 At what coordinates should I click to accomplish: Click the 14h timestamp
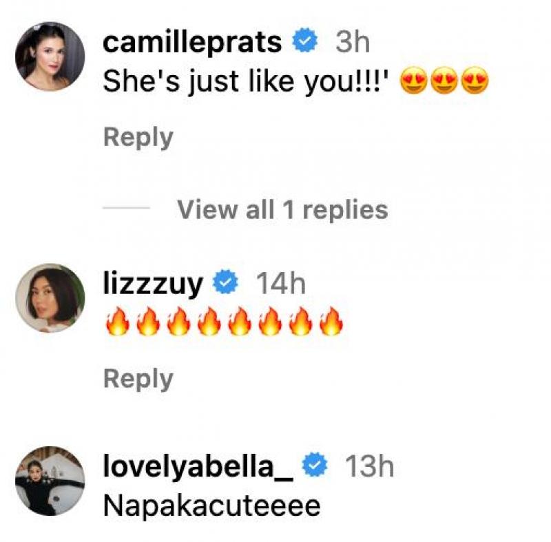pos(281,284)
